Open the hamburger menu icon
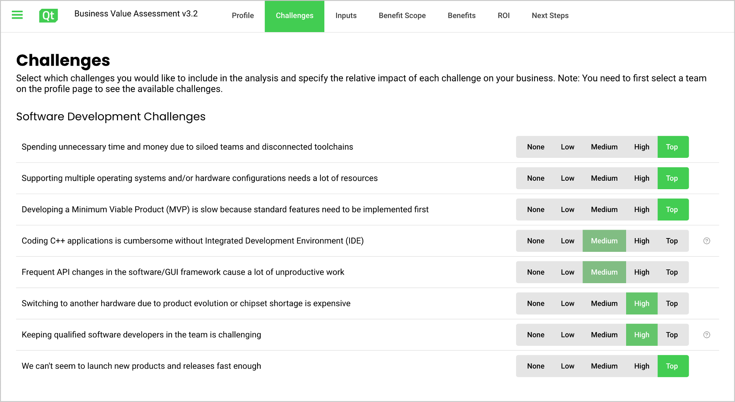Image resolution: width=735 pixels, height=402 pixels. click(17, 15)
